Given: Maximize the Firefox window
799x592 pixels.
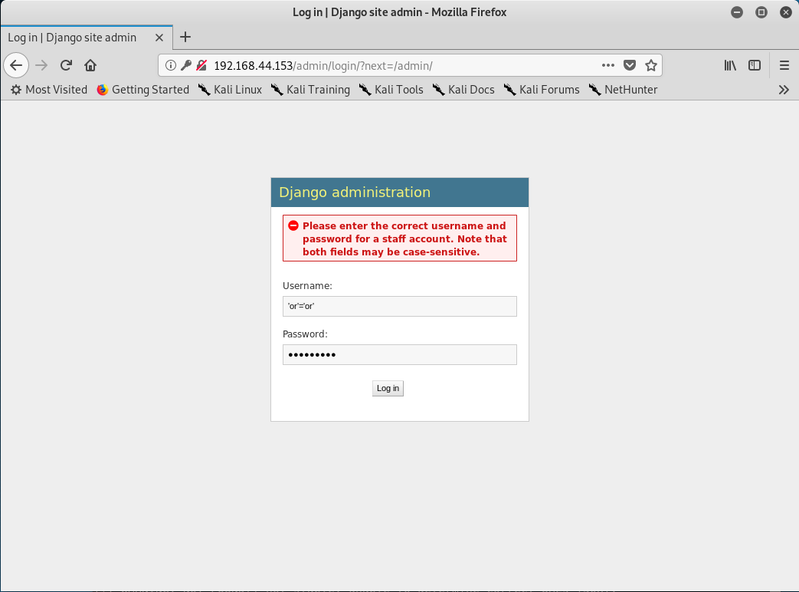Looking at the screenshot, I should coord(761,12).
